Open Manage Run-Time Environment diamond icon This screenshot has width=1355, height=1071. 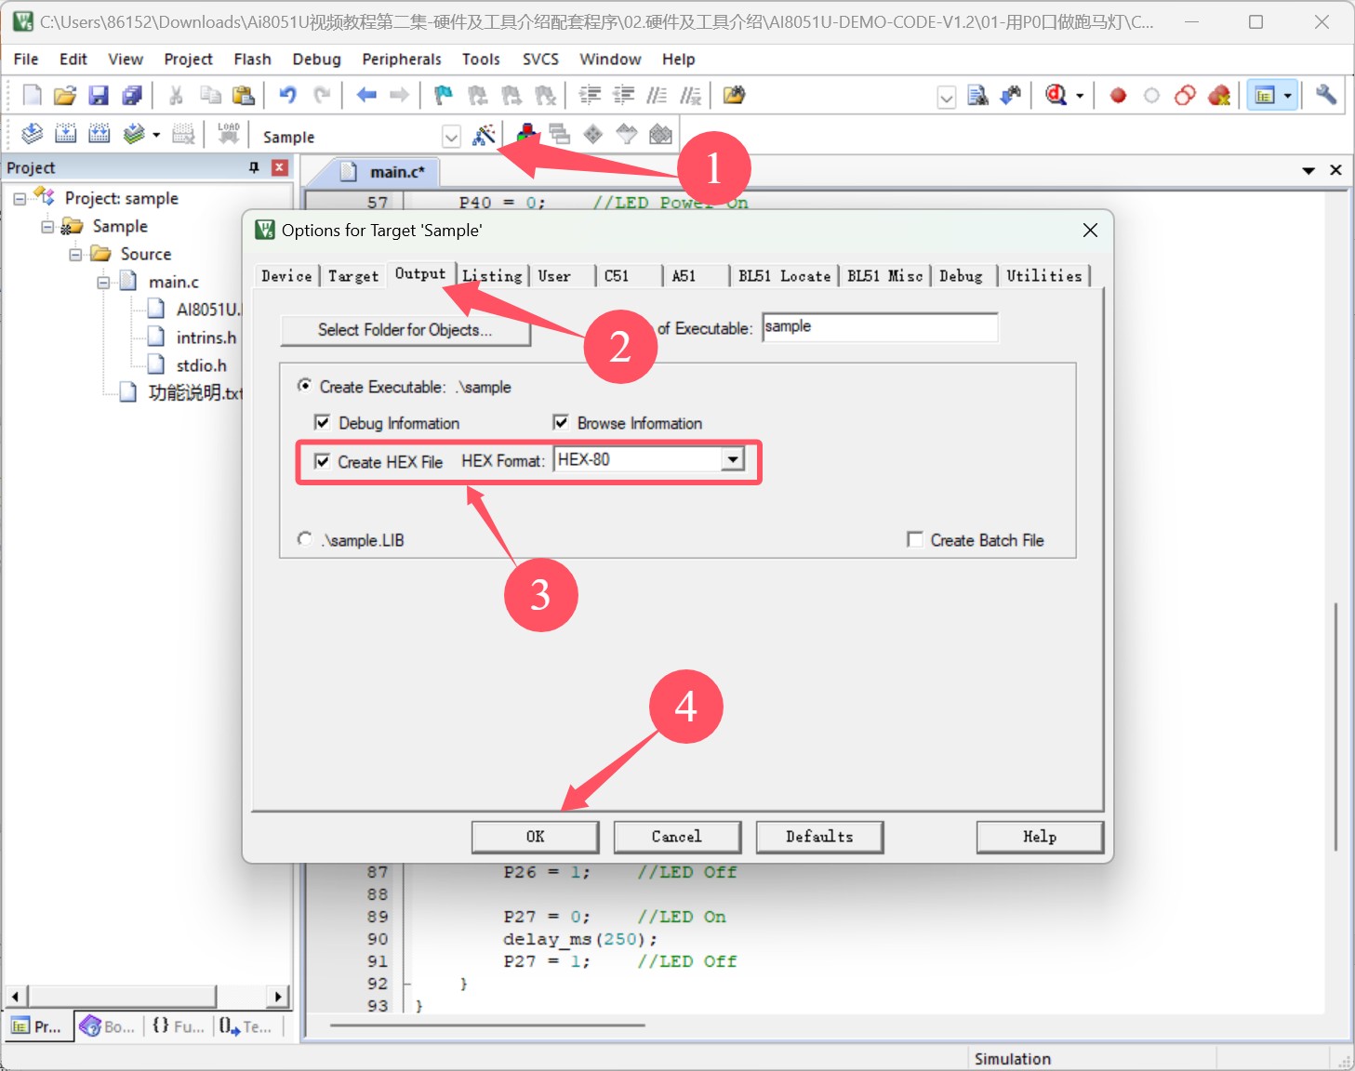[593, 135]
